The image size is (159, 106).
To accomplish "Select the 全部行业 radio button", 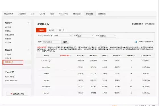I will click(x=43, y=36).
